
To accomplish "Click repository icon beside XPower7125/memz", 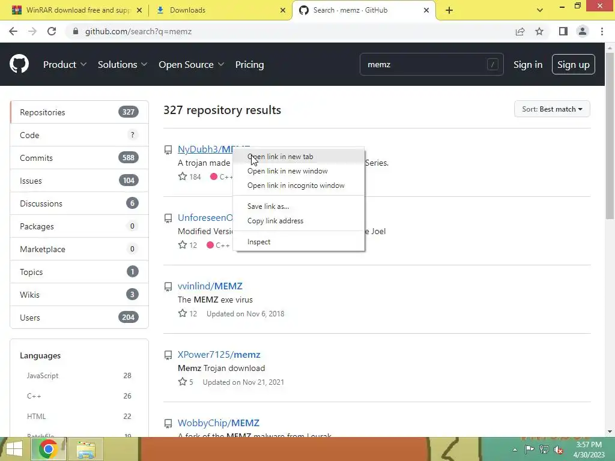I will 168,355.
